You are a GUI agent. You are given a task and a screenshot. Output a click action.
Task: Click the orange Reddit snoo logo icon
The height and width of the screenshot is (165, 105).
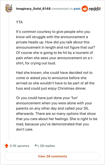click(85, 9)
